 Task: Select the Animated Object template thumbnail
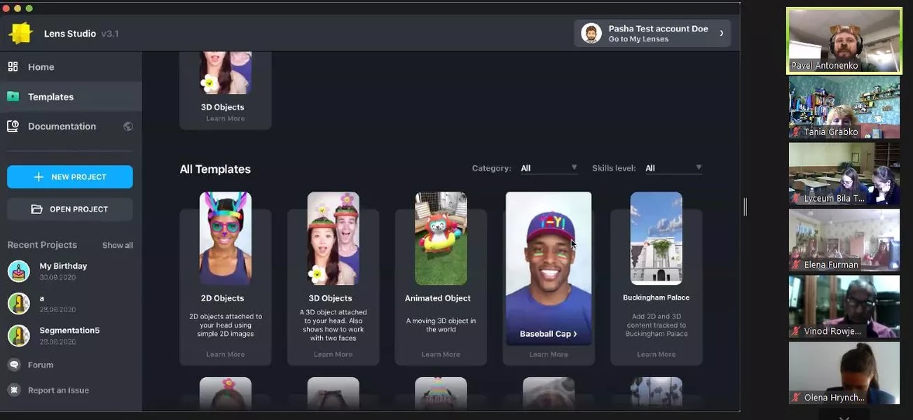[x=441, y=238]
